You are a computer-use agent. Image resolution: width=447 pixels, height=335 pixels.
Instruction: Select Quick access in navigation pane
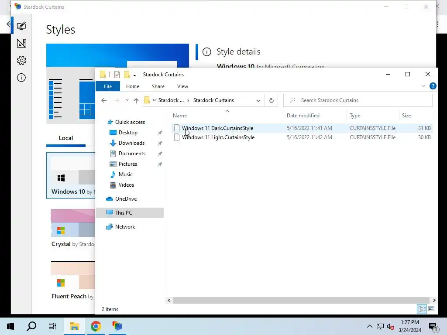point(130,122)
